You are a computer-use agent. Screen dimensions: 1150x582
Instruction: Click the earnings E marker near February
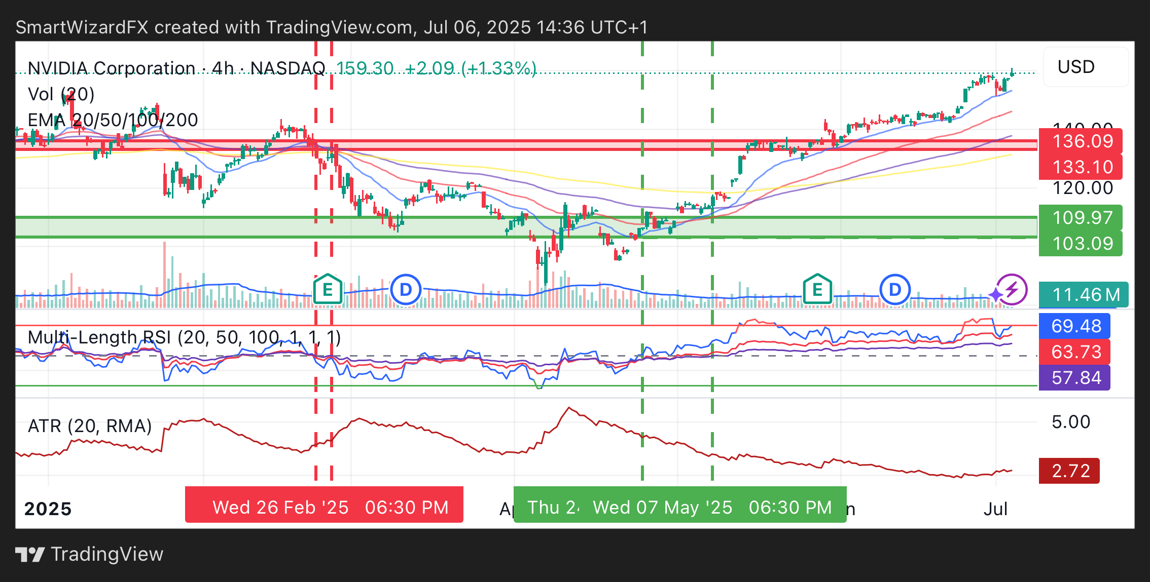coord(328,290)
